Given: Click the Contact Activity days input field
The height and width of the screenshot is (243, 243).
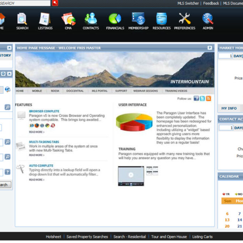Looking at the screenshot, I should pos(226,128).
